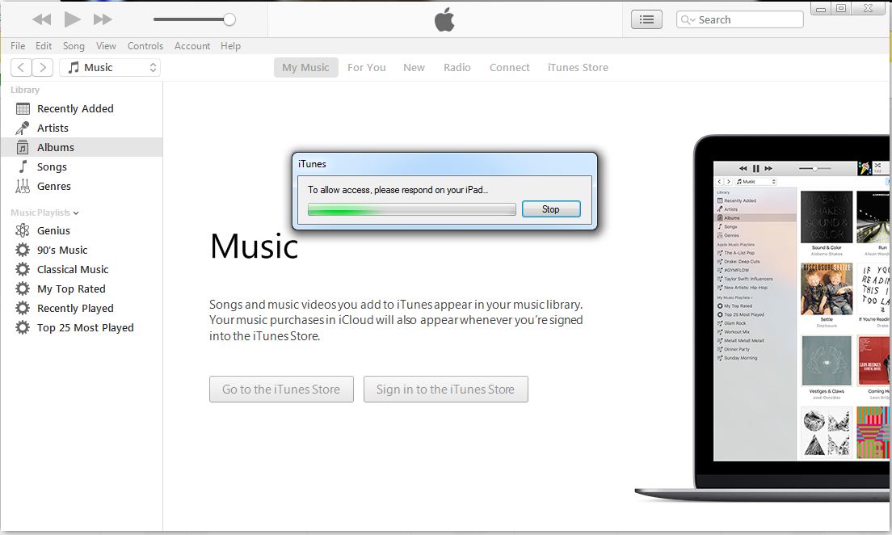The width and height of the screenshot is (892, 535).
Task: Switch to the New tab
Action: pyautogui.click(x=414, y=67)
